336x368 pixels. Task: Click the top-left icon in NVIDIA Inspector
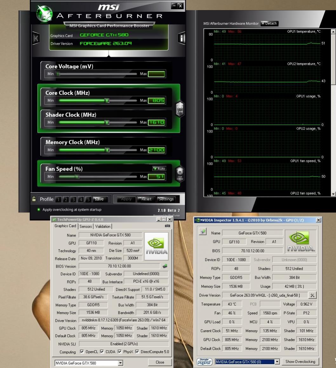pyautogui.click(x=203, y=231)
